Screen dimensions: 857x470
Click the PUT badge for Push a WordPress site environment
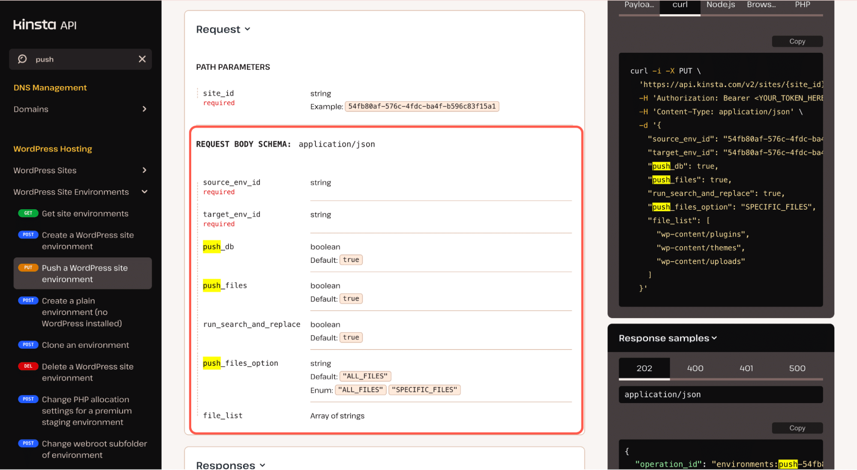click(x=28, y=267)
